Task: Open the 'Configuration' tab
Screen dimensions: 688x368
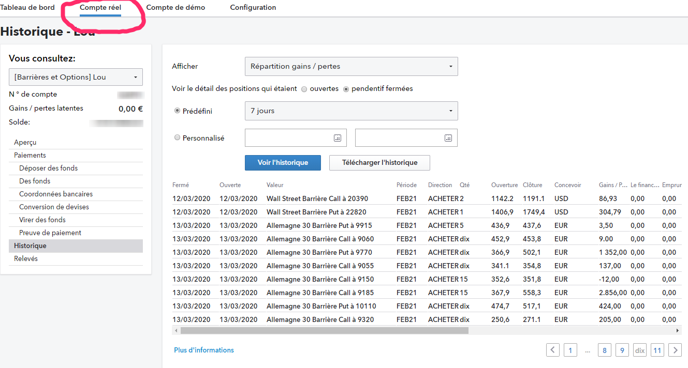Action: pyautogui.click(x=253, y=8)
